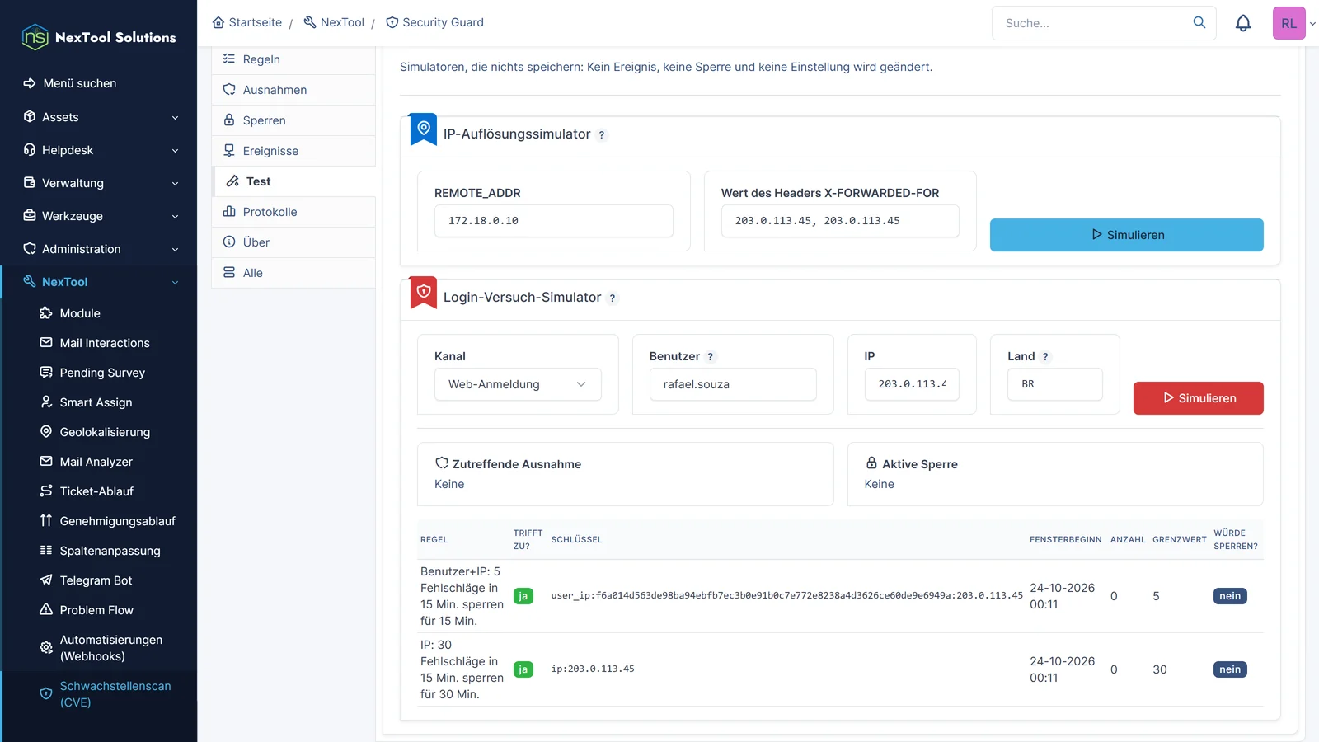Image resolution: width=1319 pixels, height=742 pixels.
Task: Switch to the Protokolle tab
Action: (x=293, y=212)
